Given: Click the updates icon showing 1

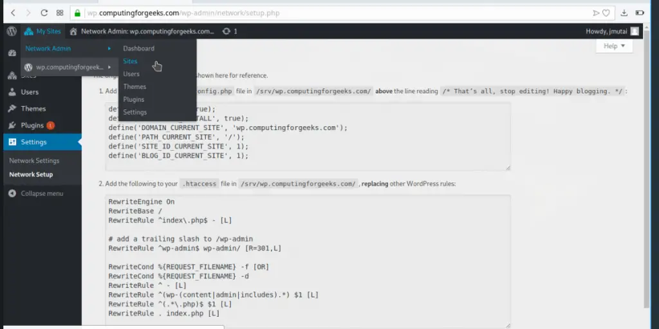Looking at the screenshot, I should pos(230,31).
